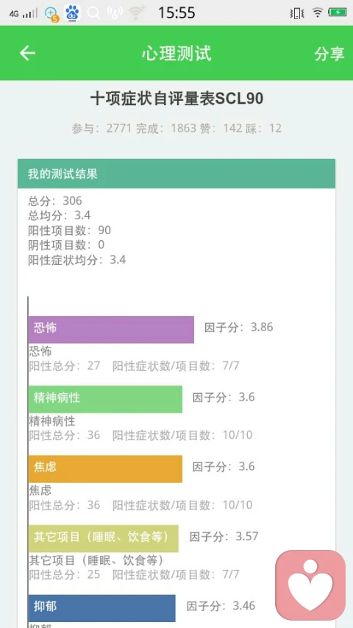Tap the 4G signal strength icon
Screen dimensions: 353x628
click(x=24, y=13)
